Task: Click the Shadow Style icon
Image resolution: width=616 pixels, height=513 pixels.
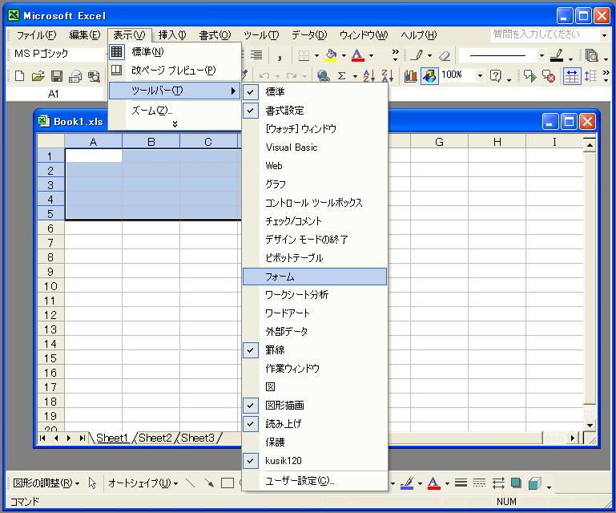Action: (516, 483)
